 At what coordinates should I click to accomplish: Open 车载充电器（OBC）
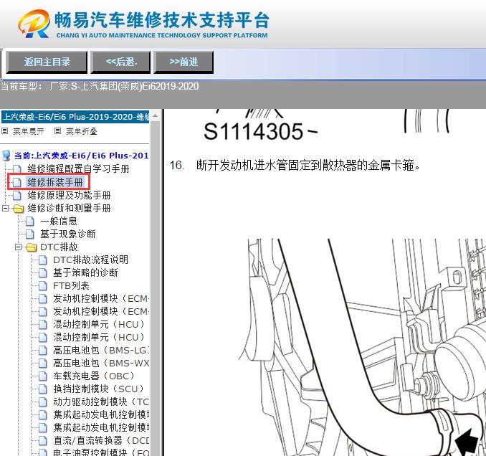tap(94, 376)
